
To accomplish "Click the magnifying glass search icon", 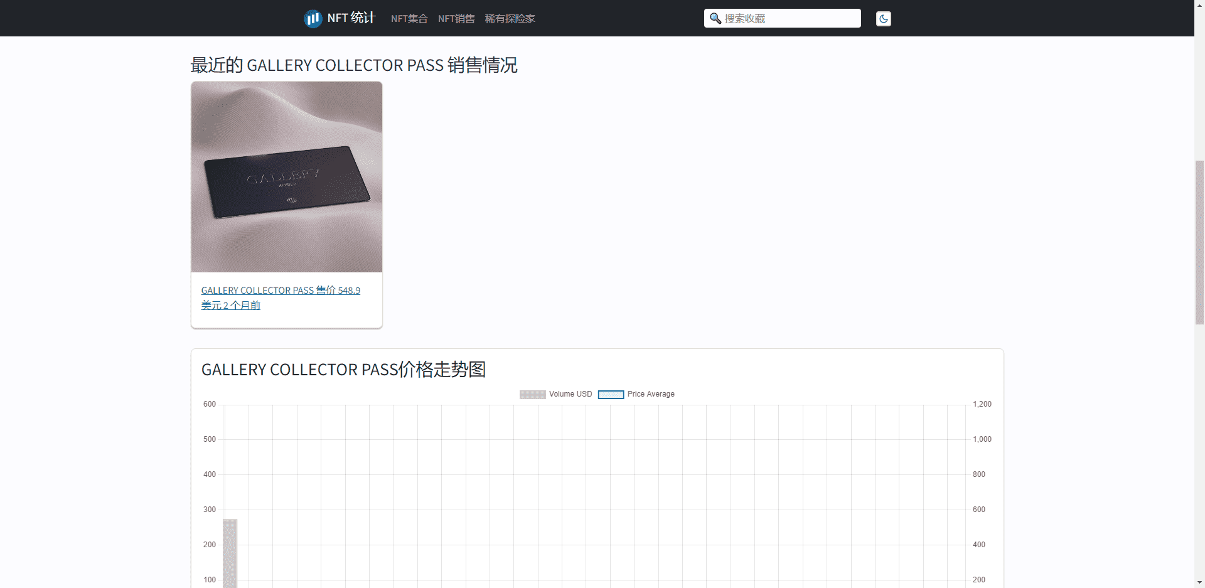I will [715, 18].
